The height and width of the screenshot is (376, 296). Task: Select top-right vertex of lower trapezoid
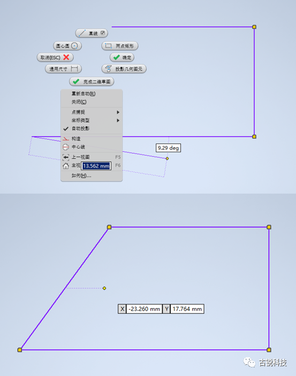(x=269, y=227)
